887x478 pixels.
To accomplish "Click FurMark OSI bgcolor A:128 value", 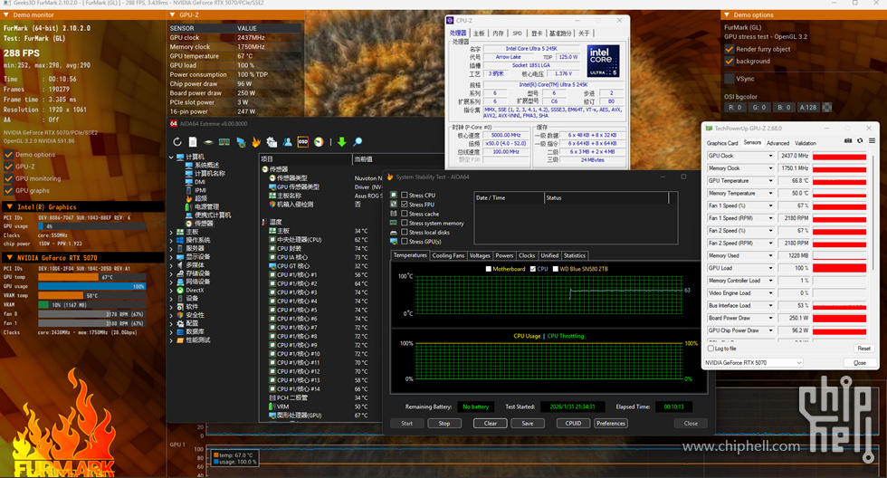I will [807, 107].
